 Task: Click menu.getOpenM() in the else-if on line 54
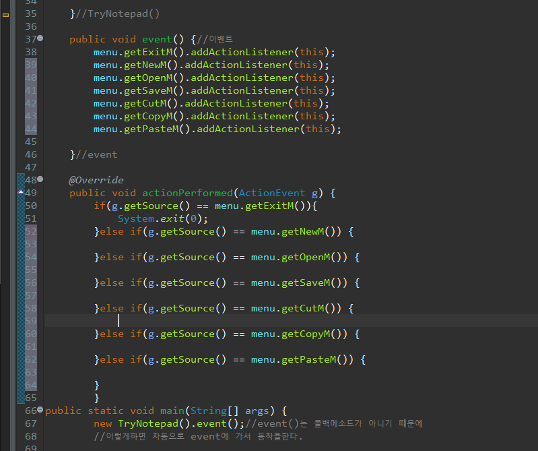(x=299, y=258)
